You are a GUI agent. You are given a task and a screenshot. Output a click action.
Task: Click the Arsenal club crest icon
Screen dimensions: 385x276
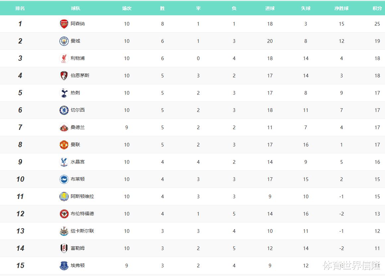[64, 24]
